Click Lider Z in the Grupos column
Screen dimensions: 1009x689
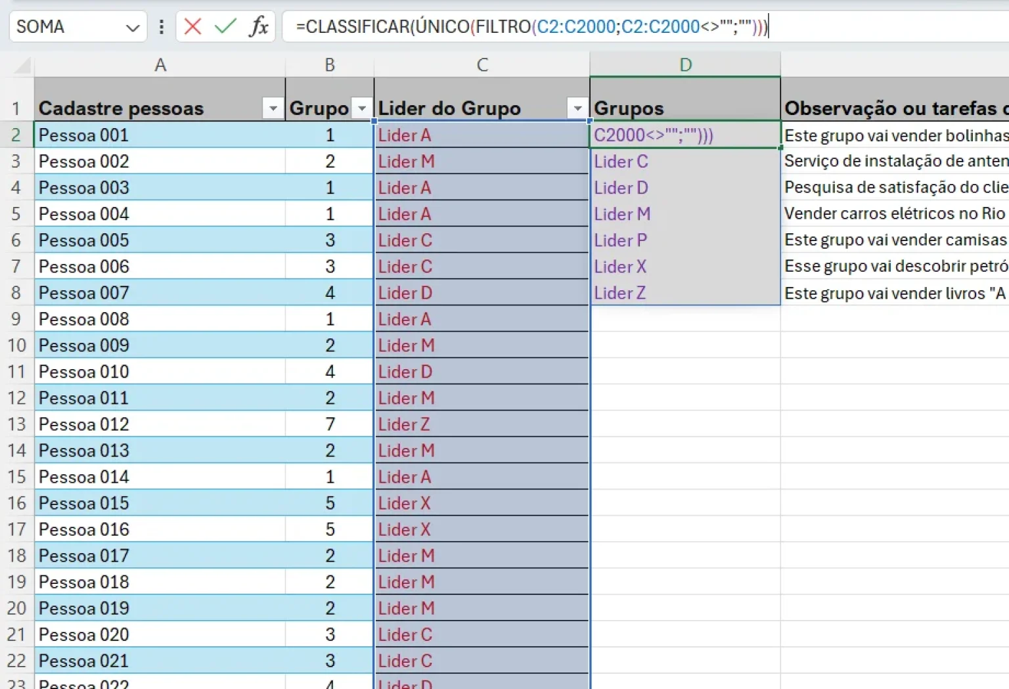[x=685, y=292]
